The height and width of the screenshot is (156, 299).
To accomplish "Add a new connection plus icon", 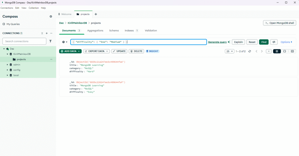I will 47,33.
